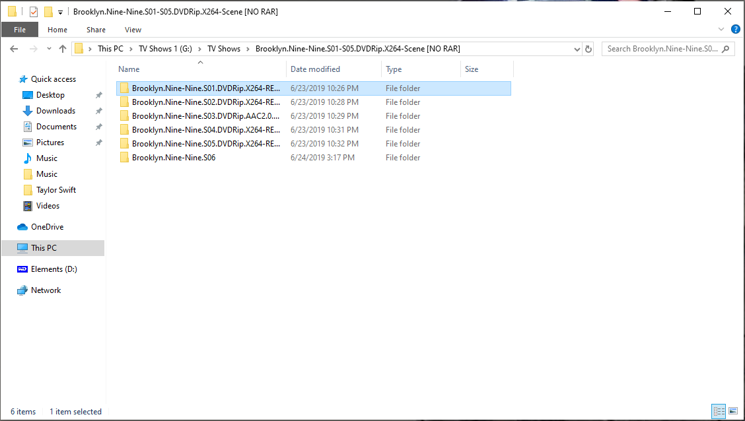The width and height of the screenshot is (745, 421).
Task: Click File folder type of S02 row
Action: click(403, 102)
